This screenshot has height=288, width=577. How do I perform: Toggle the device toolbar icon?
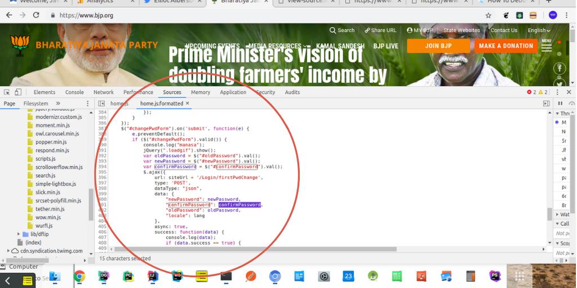18,92
